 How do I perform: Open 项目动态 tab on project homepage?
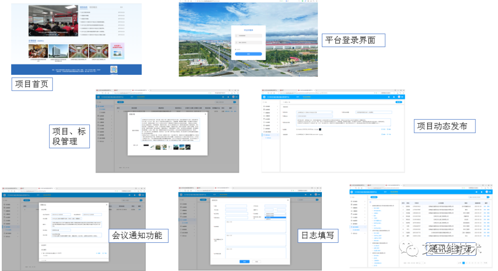(x=83, y=7)
